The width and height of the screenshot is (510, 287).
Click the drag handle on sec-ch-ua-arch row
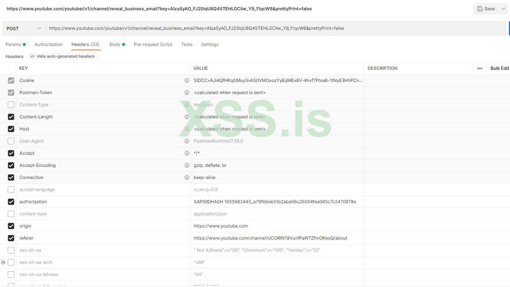(3, 262)
